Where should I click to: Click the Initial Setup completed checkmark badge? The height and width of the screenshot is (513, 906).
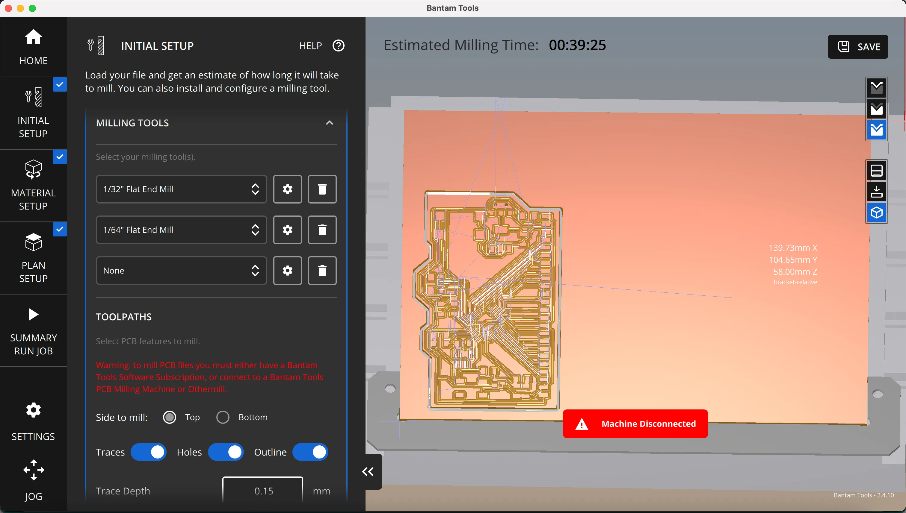coord(60,85)
